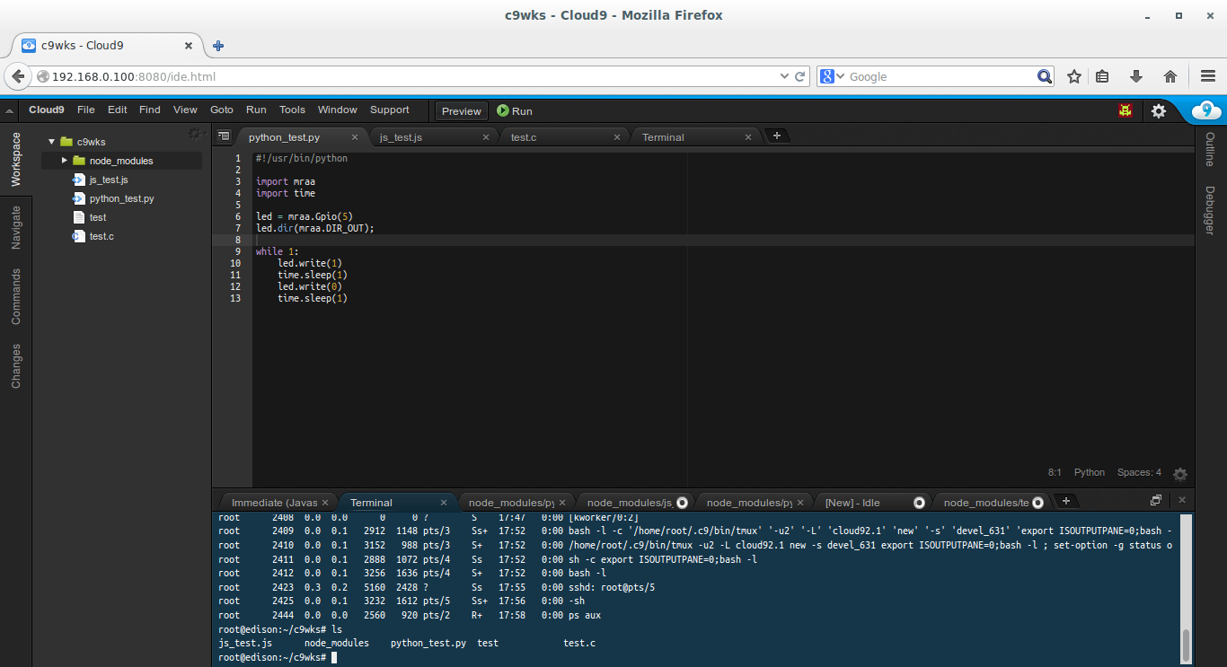Open the Cloud9 settings gear icon
Screen dimensions: 1227x667
pyautogui.click(x=1159, y=110)
